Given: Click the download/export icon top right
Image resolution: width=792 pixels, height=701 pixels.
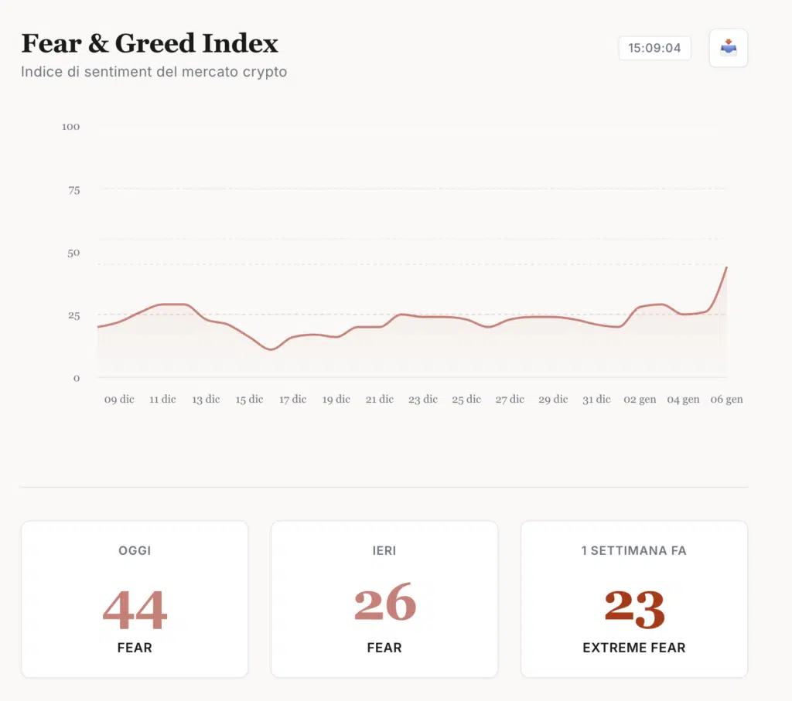Looking at the screenshot, I should point(728,48).
